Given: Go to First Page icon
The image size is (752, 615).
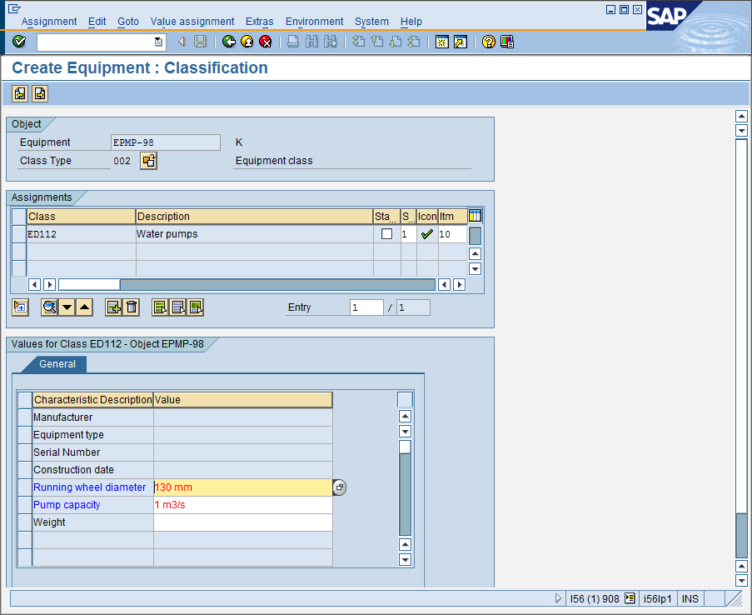Looking at the screenshot, I should click(x=358, y=42).
